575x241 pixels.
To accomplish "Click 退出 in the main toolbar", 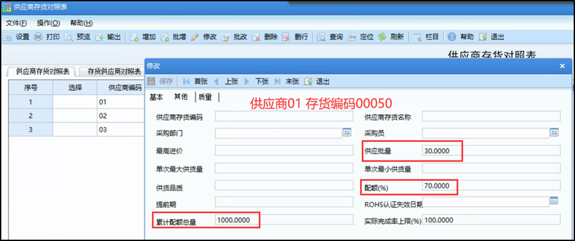I will point(492,37).
